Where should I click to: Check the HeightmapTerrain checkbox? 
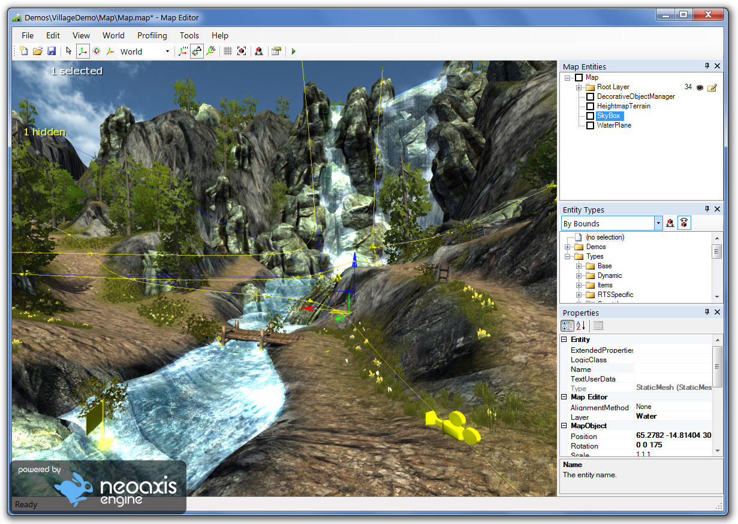[x=591, y=106]
